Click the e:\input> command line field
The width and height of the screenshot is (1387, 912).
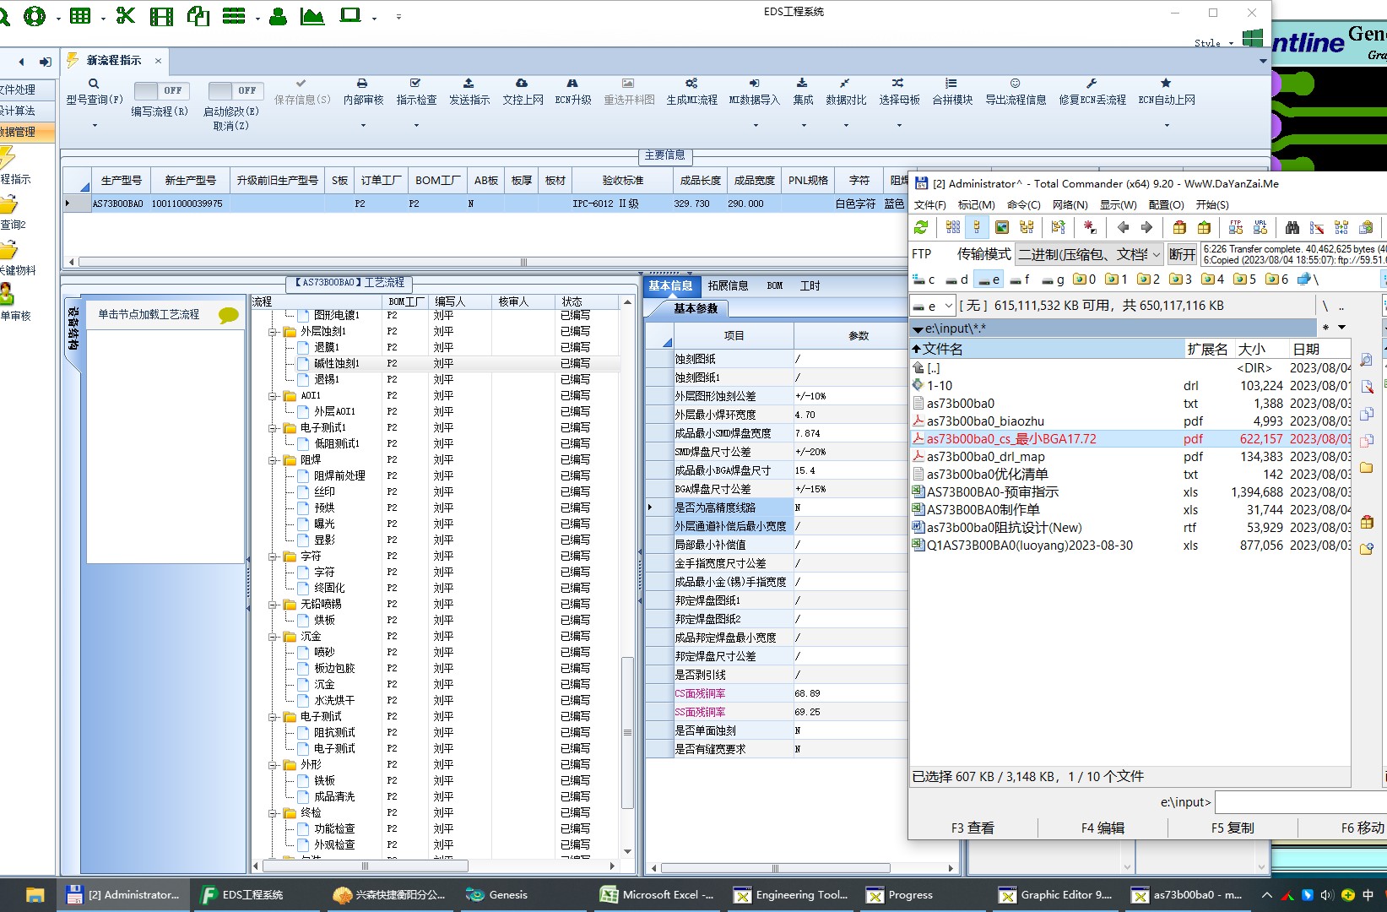click(1300, 802)
